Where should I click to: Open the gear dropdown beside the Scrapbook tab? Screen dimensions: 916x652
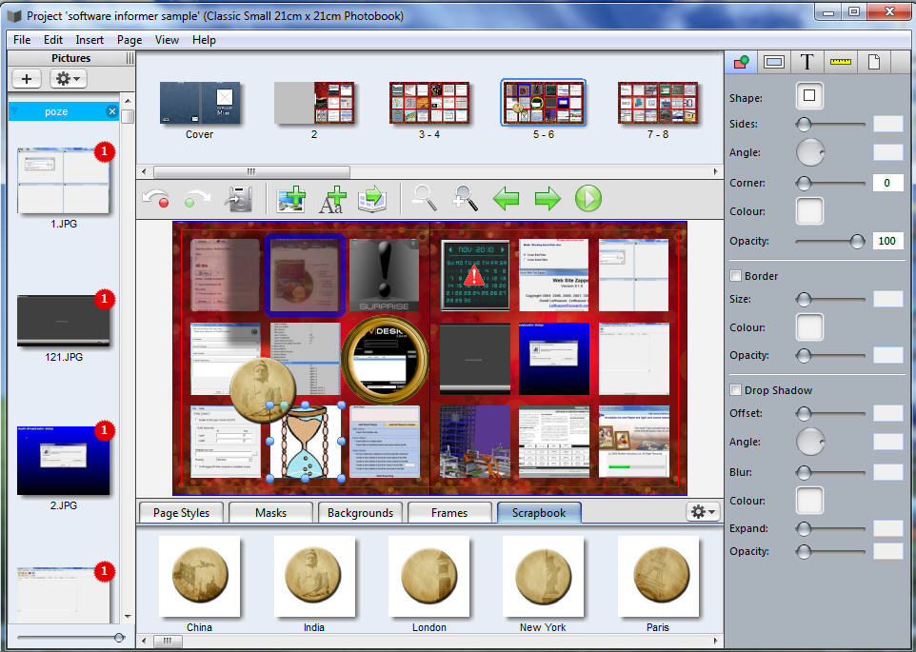point(703,512)
